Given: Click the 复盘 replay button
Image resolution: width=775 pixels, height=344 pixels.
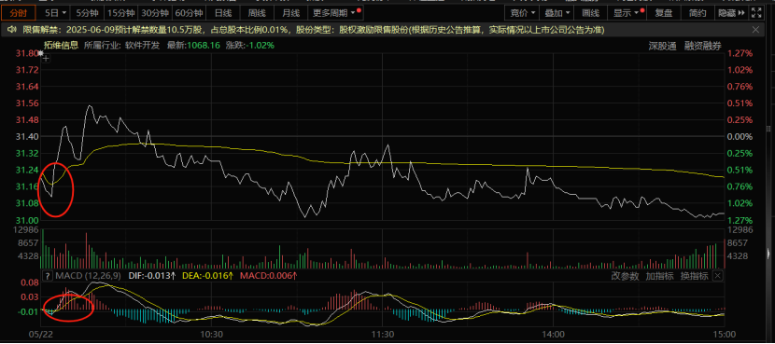Looking at the screenshot, I should tap(663, 13).
